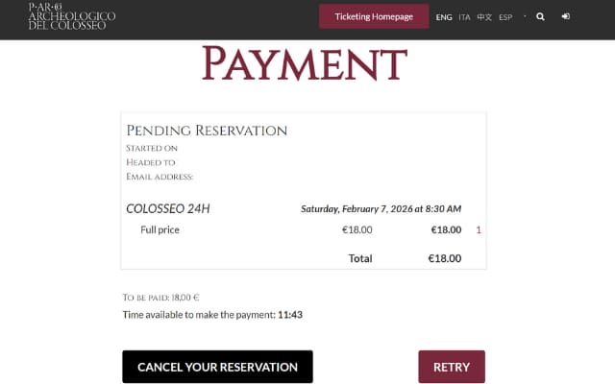Click the Total amount €18.00
The height and width of the screenshot is (384, 615).
(x=444, y=258)
